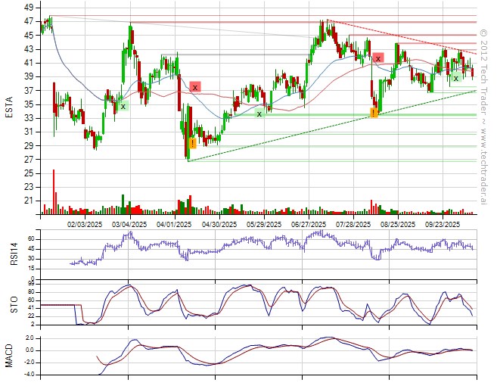Click the 49 price level on y-axis
Image resolution: width=497 pixels, height=389 pixels.
coord(28,8)
